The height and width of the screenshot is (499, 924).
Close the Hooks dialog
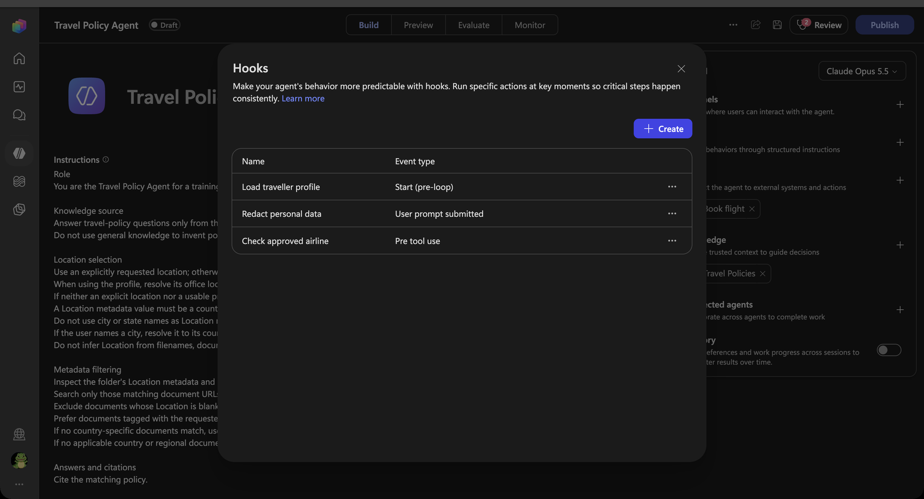point(681,69)
